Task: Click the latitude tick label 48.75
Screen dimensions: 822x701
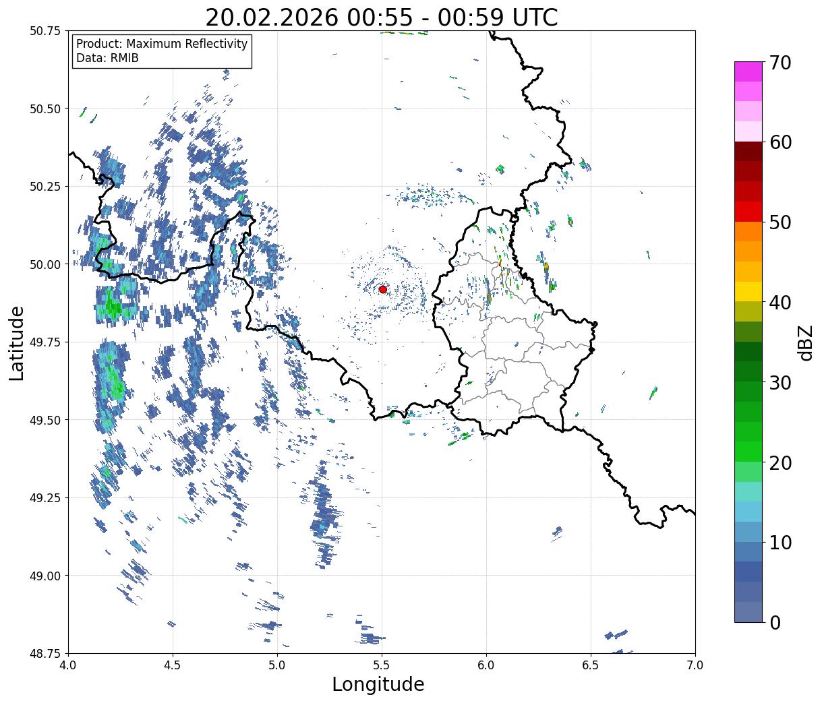Action: (45, 653)
